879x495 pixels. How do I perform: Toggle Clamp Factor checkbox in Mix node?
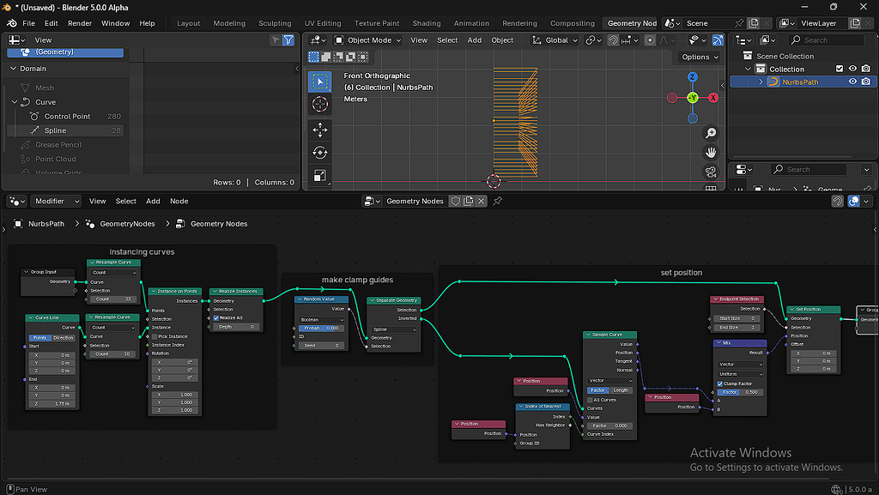coord(720,384)
